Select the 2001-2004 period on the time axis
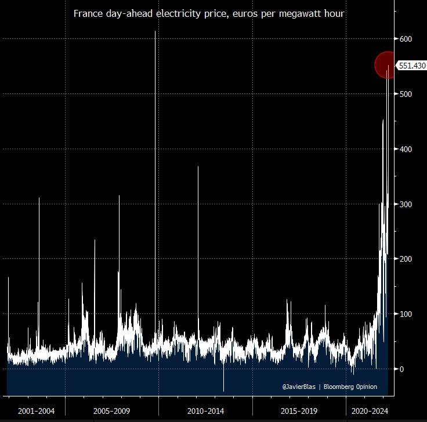The height and width of the screenshot is (422, 427). (36, 411)
